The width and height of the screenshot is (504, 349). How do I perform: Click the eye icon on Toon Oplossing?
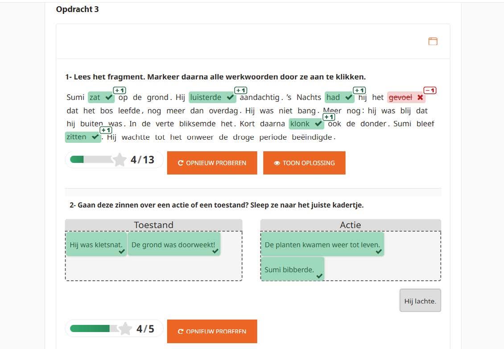point(277,163)
